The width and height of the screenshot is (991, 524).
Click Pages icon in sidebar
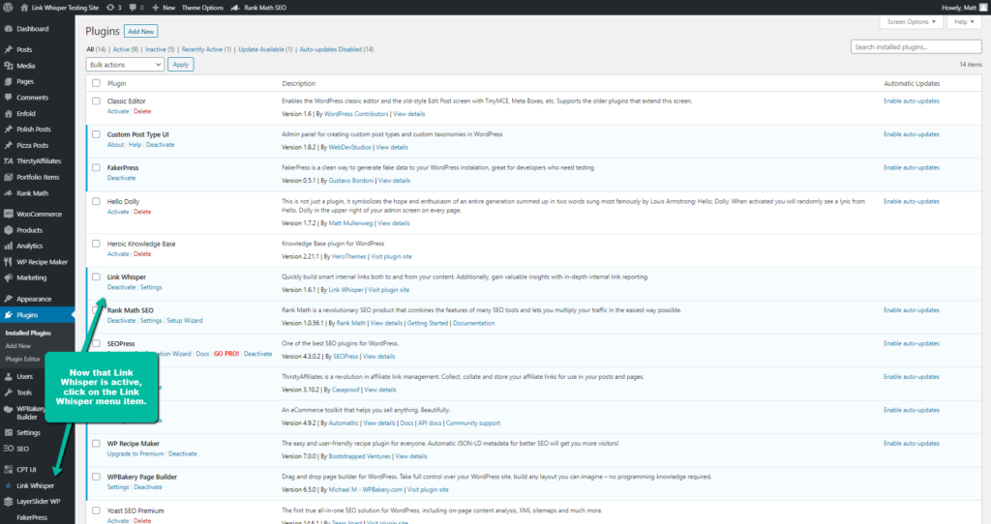(8, 81)
